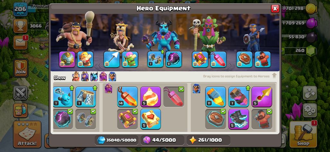Select the upgradable Henchmen Puppet with green arrow
Screen dimensions: 330x152
[63, 97]
